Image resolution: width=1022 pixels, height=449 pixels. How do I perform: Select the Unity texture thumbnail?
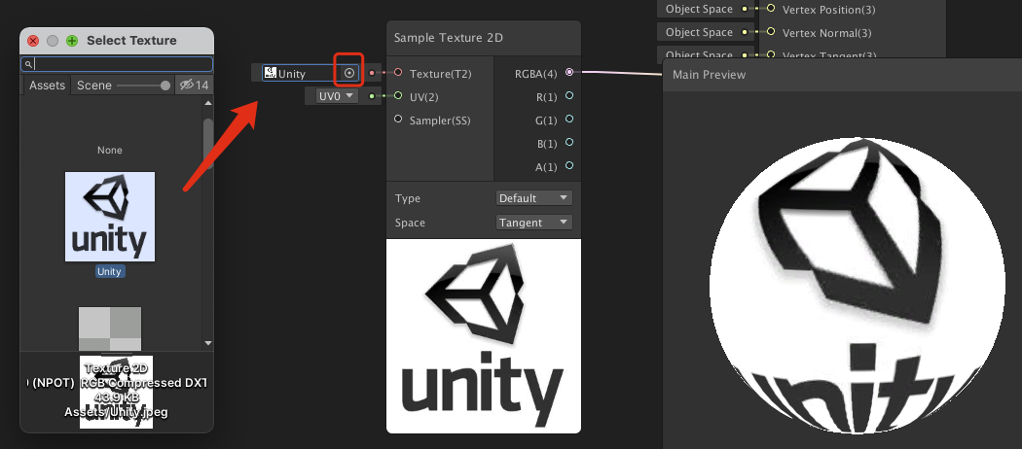[110, 217]
